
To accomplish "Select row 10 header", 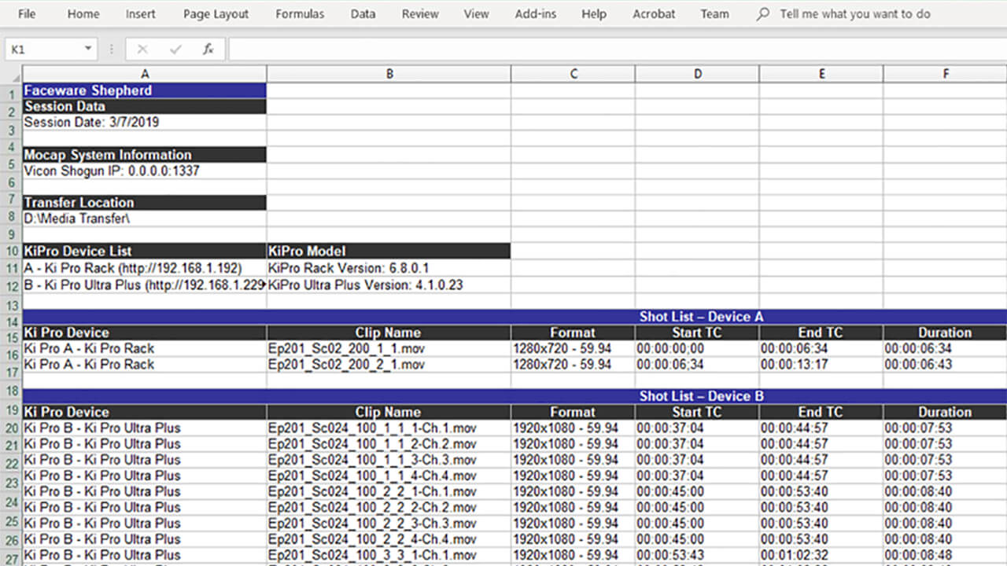I will 11,251.
